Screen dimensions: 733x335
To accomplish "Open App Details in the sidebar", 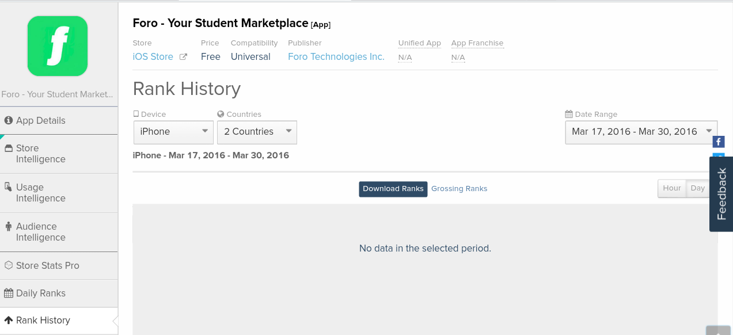I will [x=40, y=120].
